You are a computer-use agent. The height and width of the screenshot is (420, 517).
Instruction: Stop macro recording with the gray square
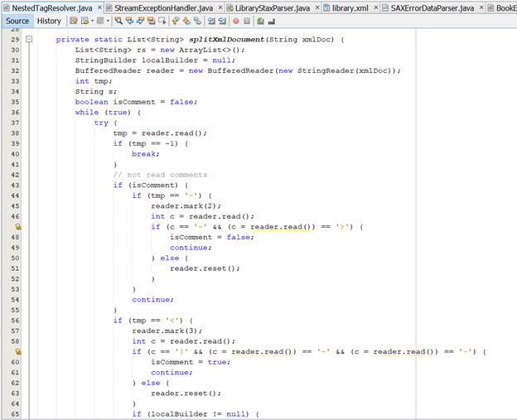[247, 21]
